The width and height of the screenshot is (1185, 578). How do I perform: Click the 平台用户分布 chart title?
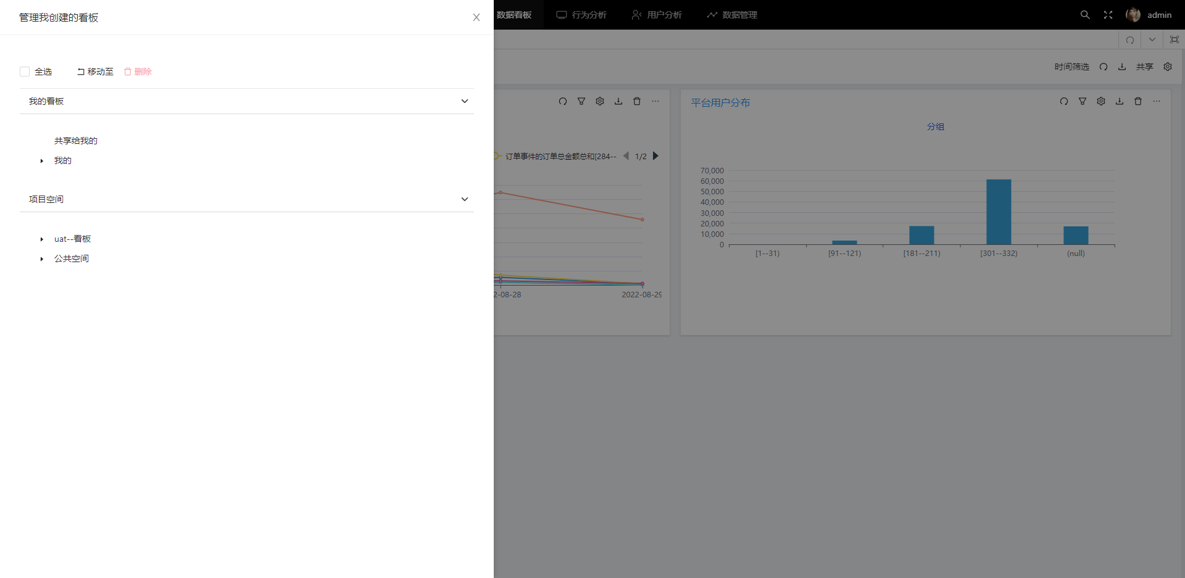click(720, 102)
